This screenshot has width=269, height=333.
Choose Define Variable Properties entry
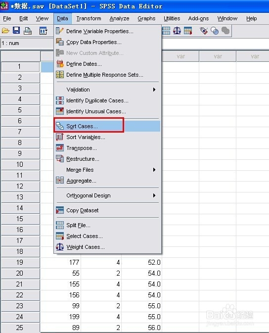click(x=108, y=31)
